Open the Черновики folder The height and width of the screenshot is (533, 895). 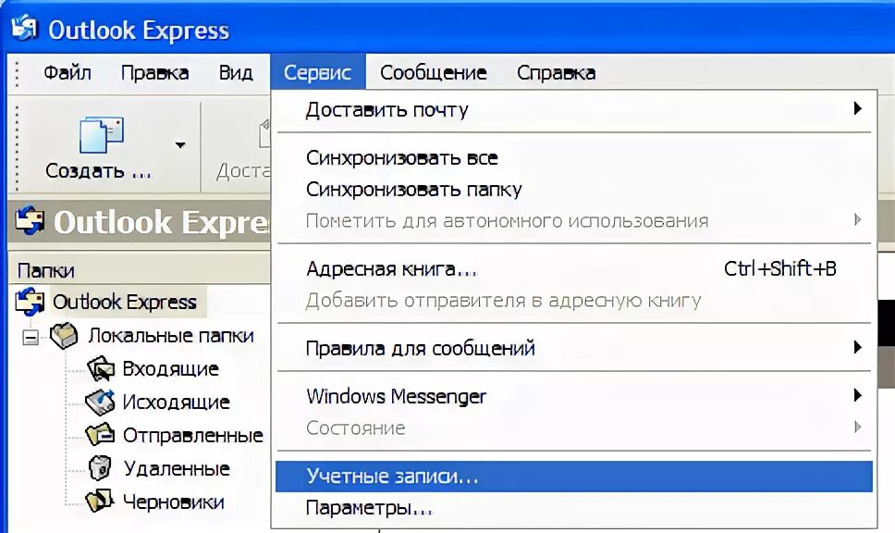coord(174,502)
